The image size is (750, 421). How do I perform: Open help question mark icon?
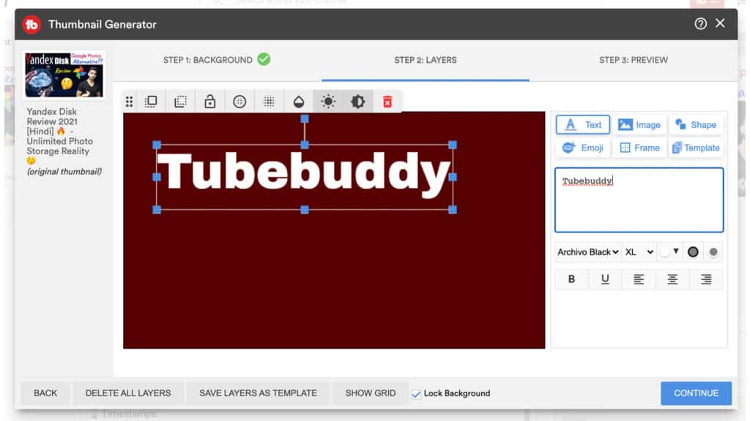(x=700, y=24)
